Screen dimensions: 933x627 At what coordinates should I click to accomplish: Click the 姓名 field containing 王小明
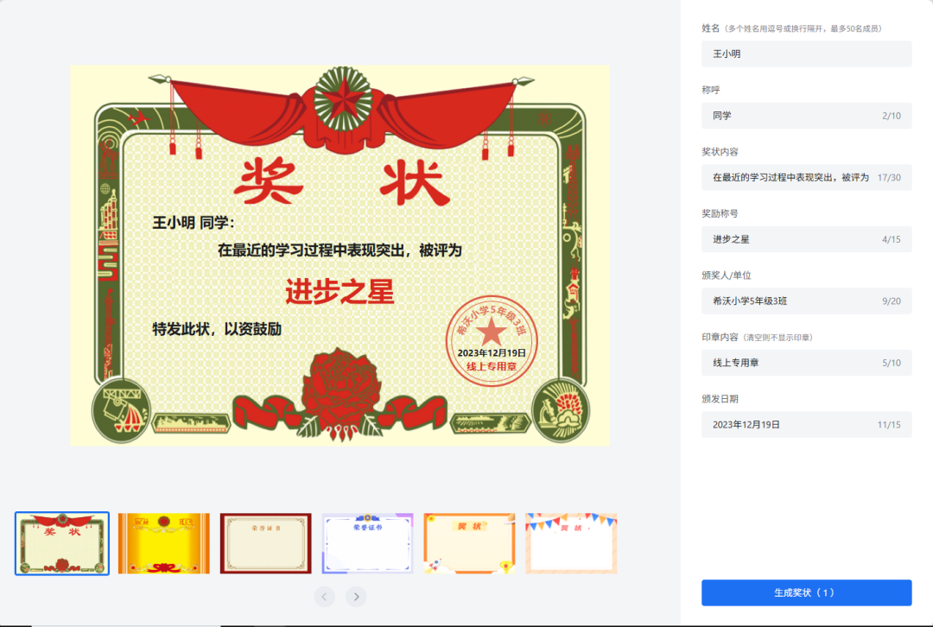point(806,54)
